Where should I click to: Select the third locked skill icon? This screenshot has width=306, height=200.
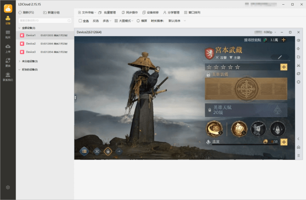tap(258, 129)
